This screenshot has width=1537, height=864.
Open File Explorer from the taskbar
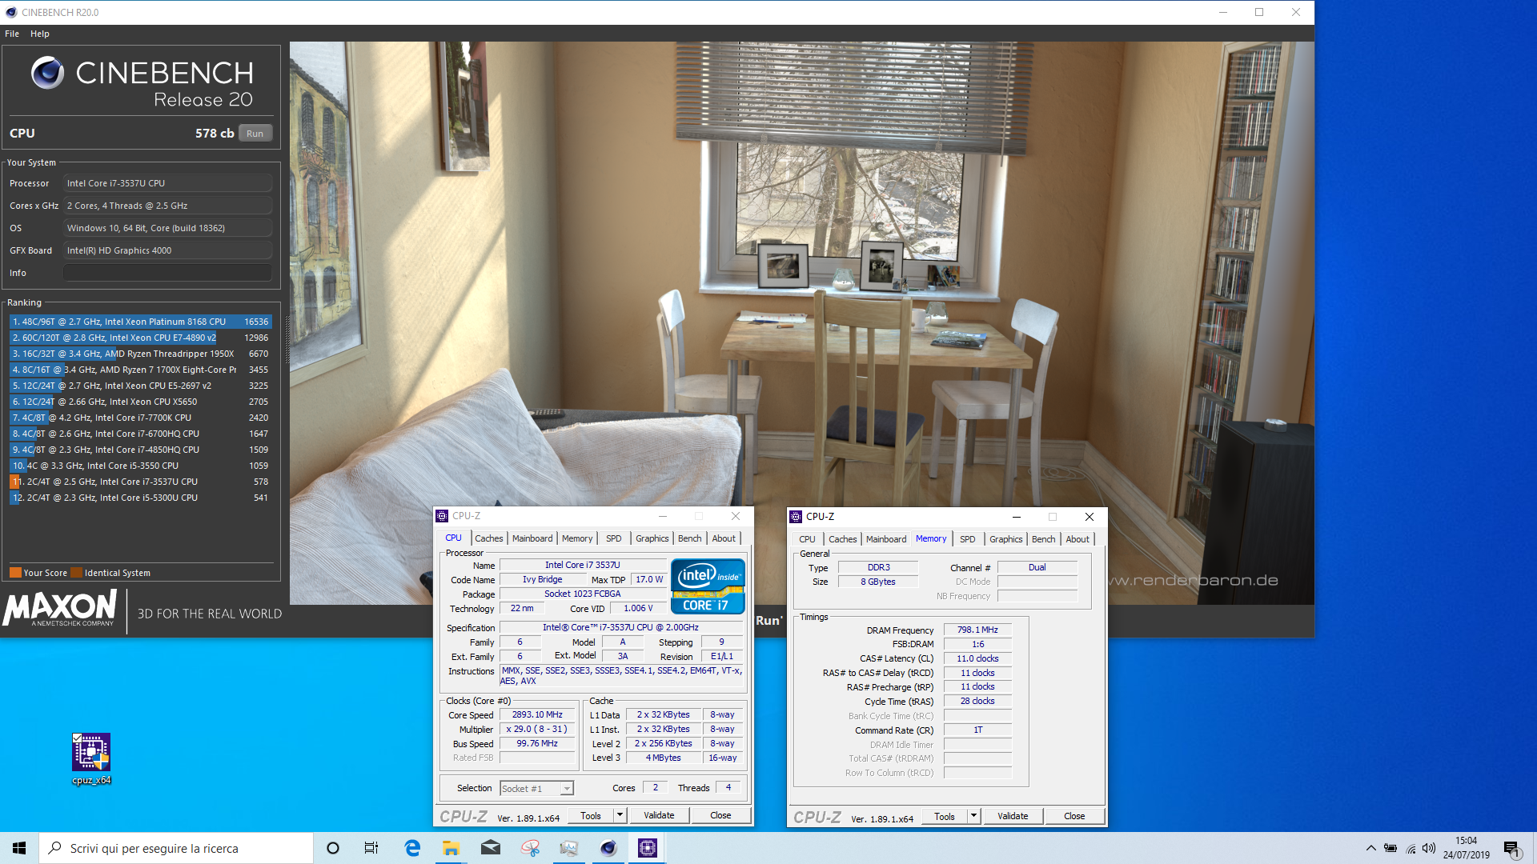[x=451, y=848]
